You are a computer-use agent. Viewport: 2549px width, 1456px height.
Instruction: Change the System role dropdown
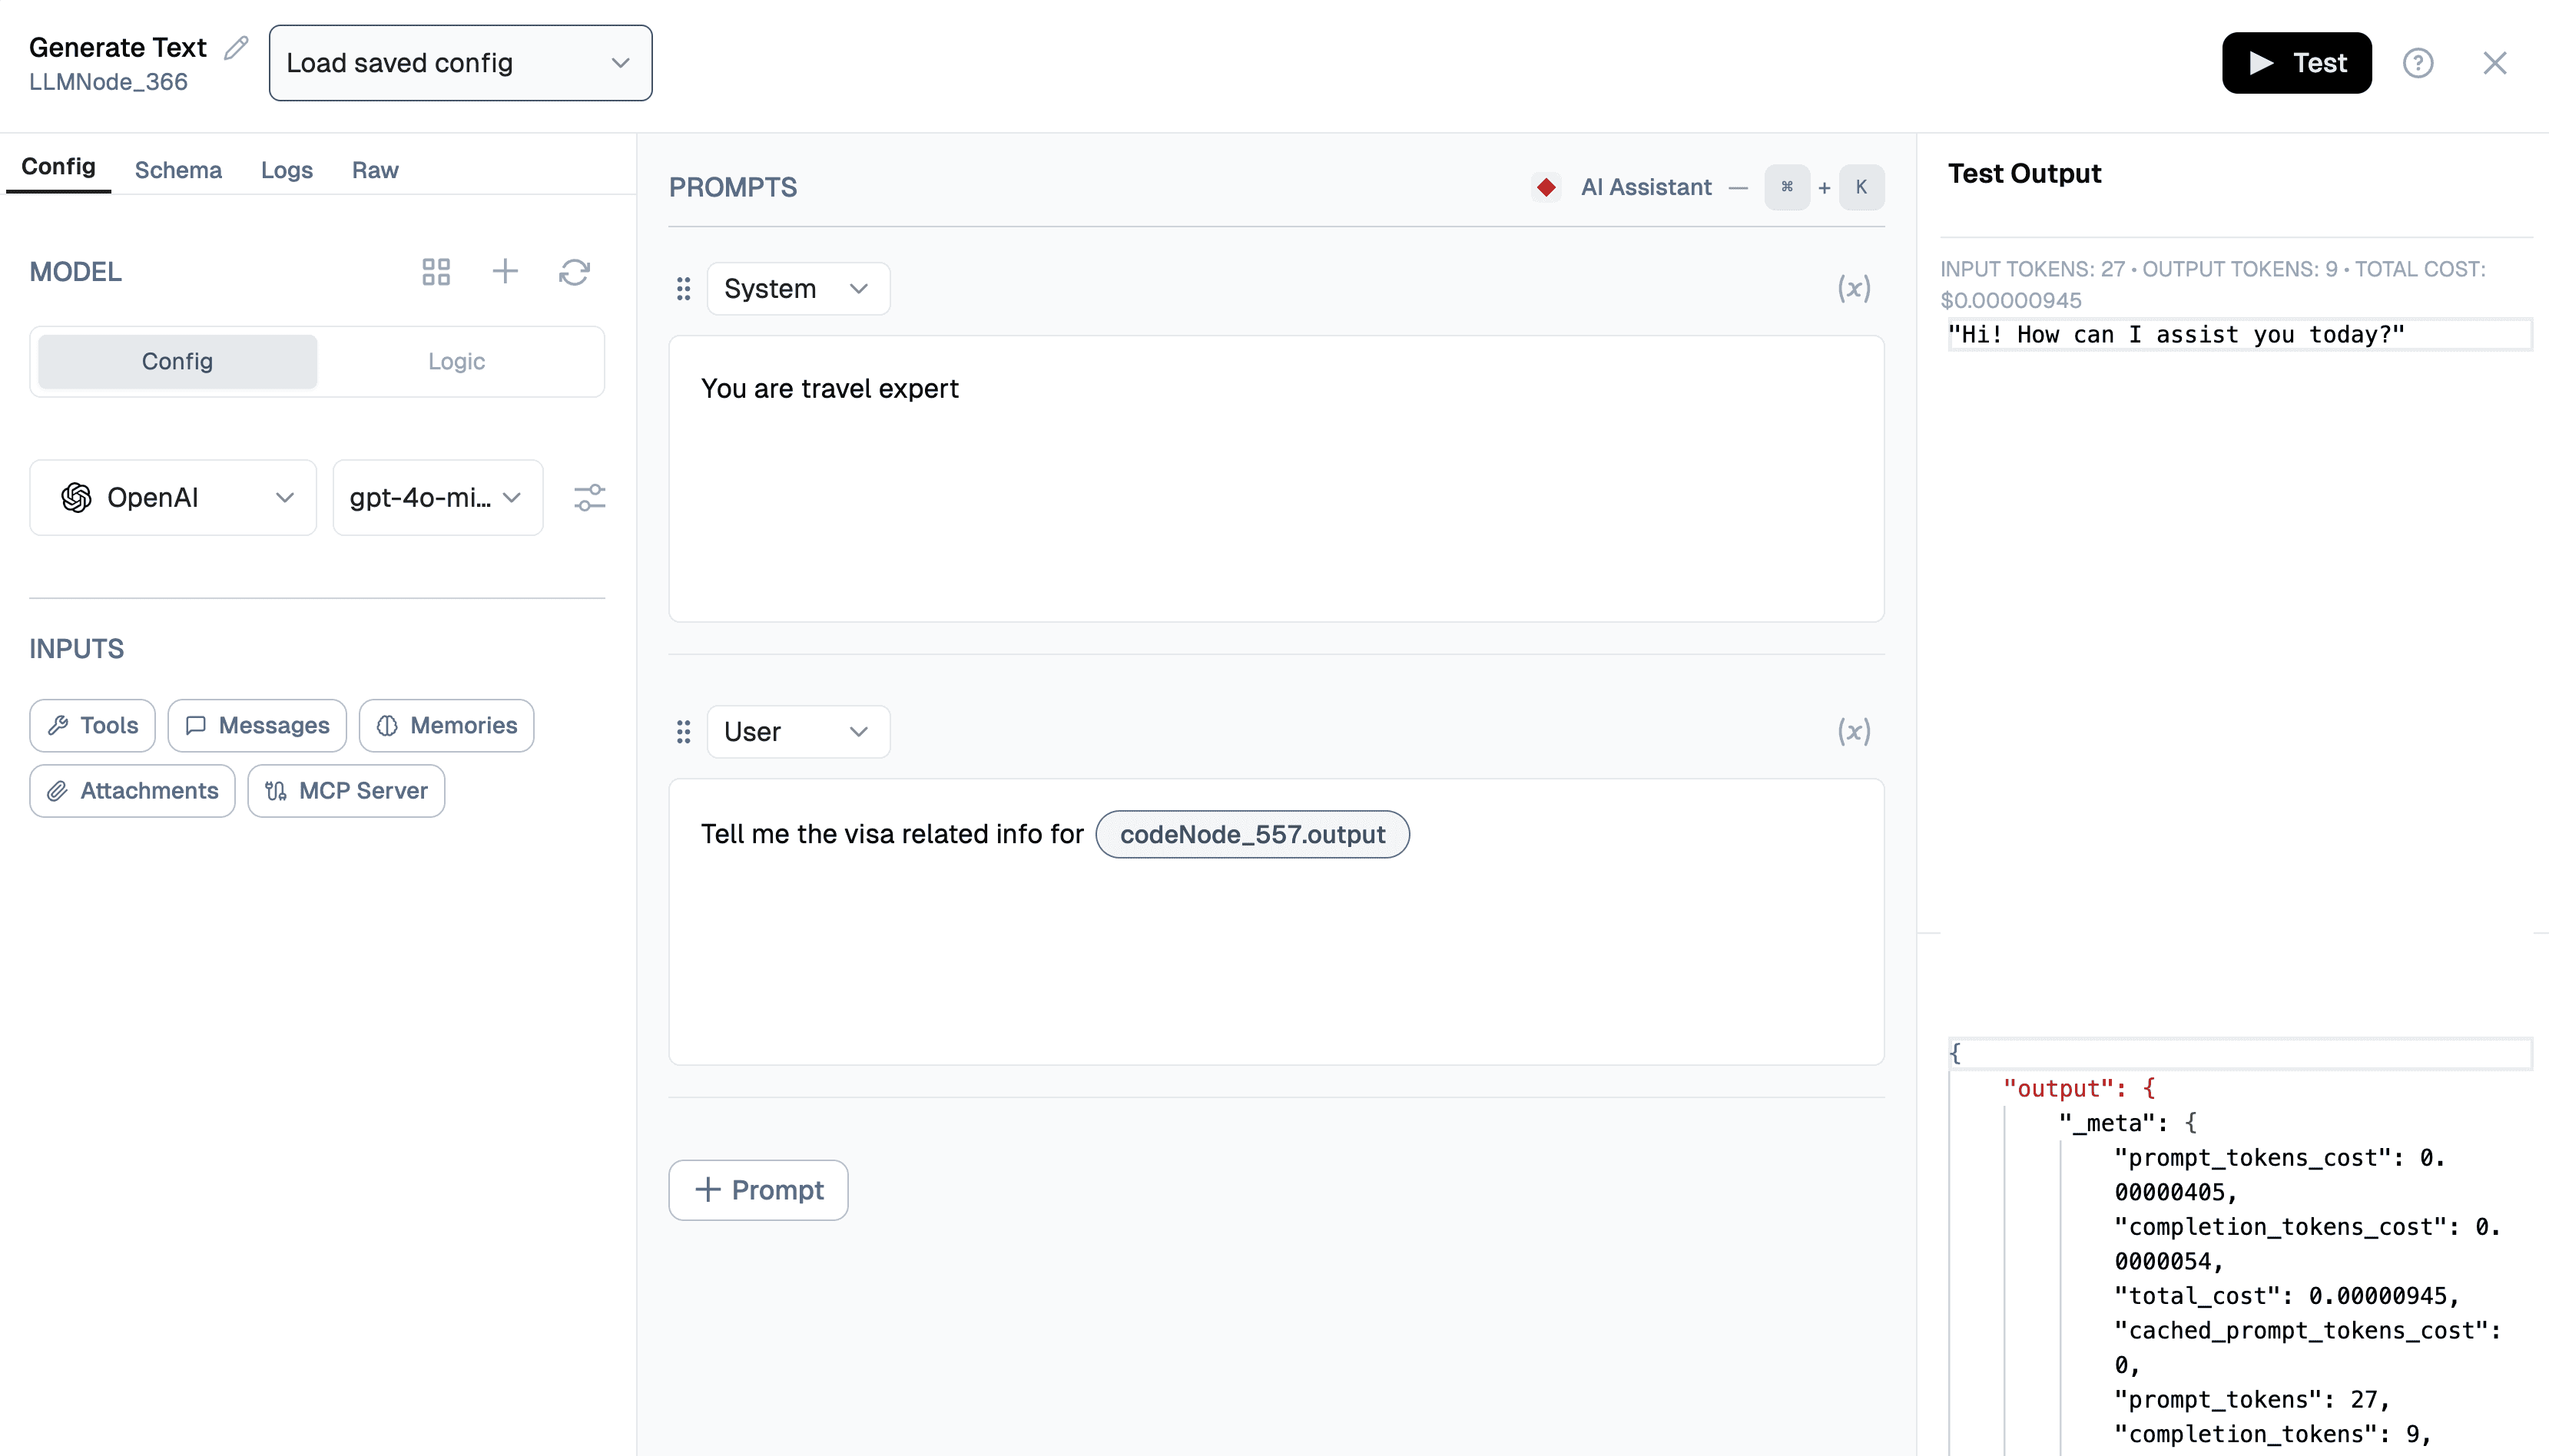pyautogui.click(x=797, y=288)
